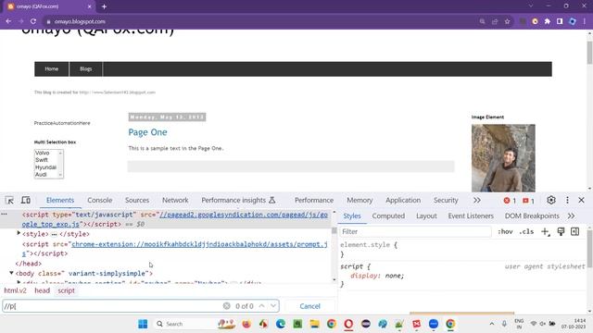Image resolution: width=593 pixels, height=333 pixels.
Task: Open the Chrome three-dot menu
Action: (x=585, y=21)
